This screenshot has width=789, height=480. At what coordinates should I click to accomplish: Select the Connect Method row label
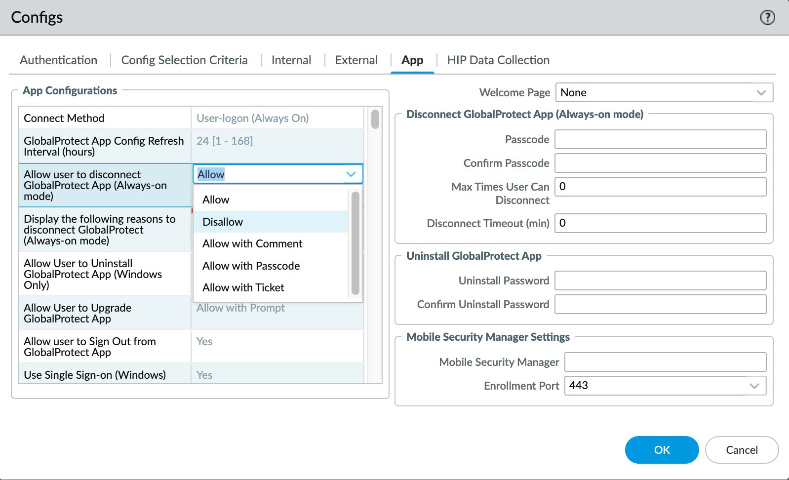click(64, 118)
